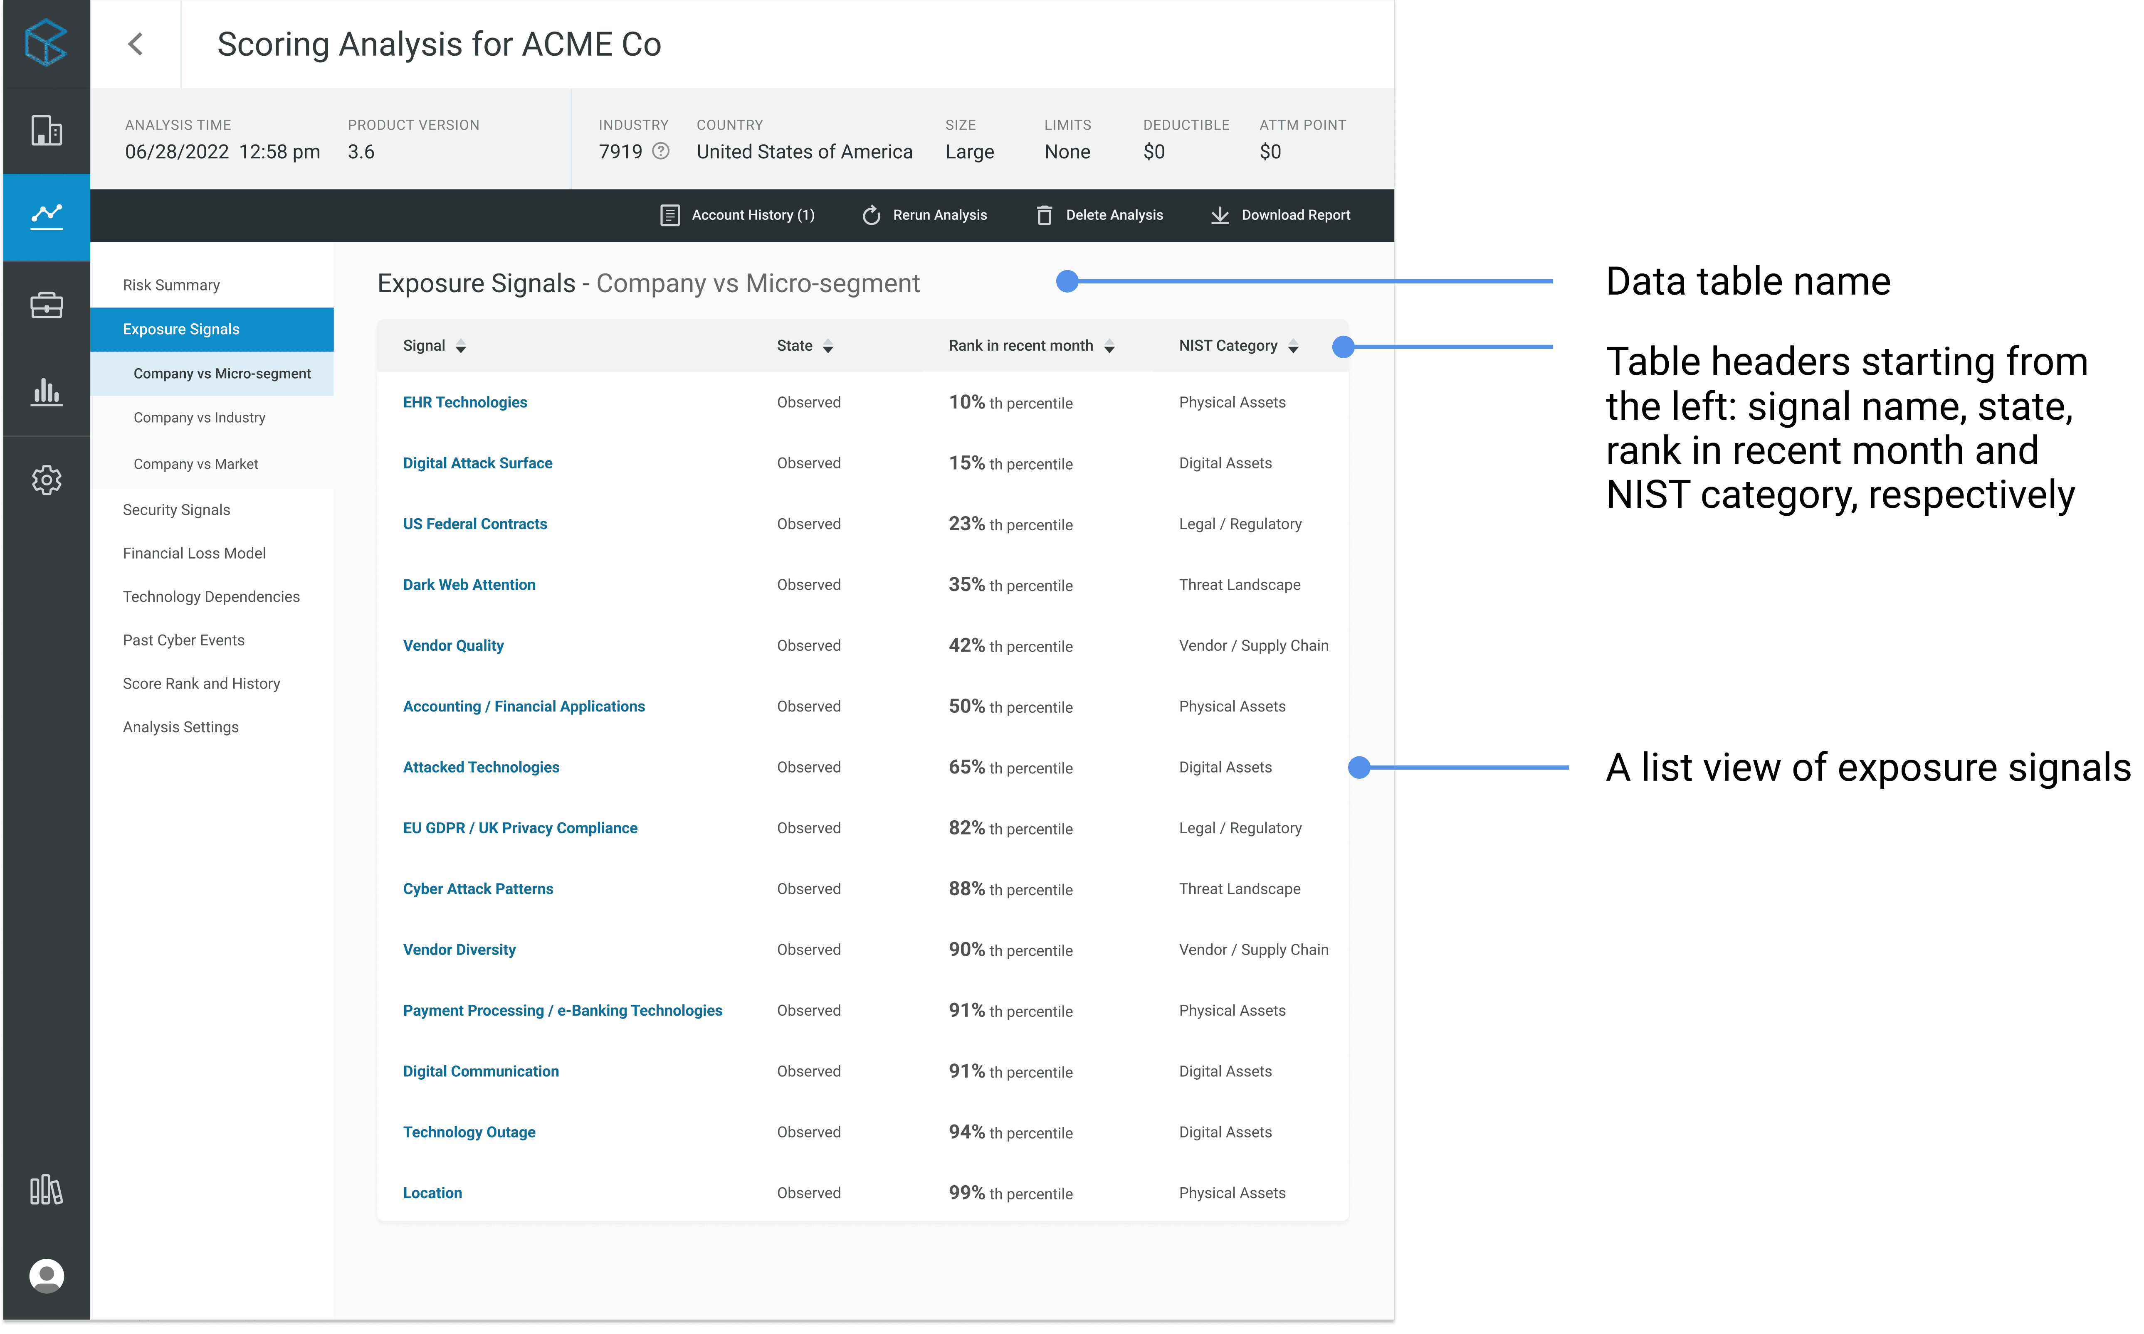Image resolution: width=2144 pixels, height=1334 pixels.
Task: Open the Security Signals section
Action: 177,510
